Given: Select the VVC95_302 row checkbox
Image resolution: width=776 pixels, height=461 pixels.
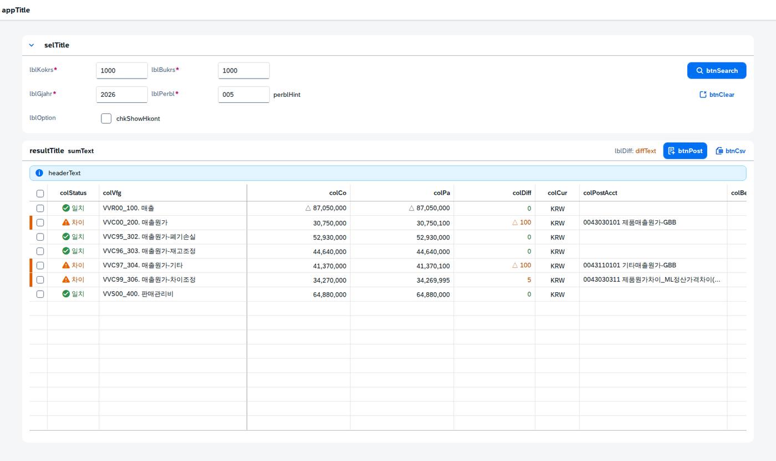Looking at the screenshot, I should [40, 237].
